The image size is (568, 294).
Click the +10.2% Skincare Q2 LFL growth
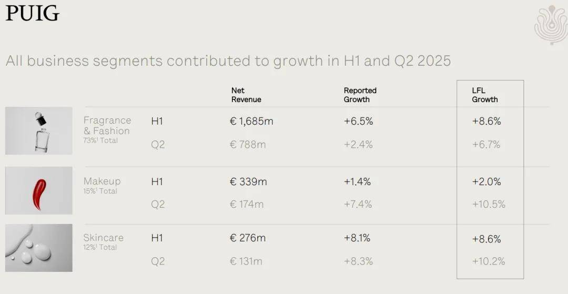pyautogui.click(x=488, y=261)
